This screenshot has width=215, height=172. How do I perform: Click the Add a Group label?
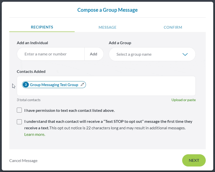coord(120,43)
